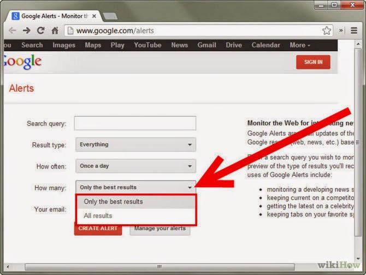
Task: Open YouTube in Google navigation bar
Action: pyautogui.click(x=147, y=45)
